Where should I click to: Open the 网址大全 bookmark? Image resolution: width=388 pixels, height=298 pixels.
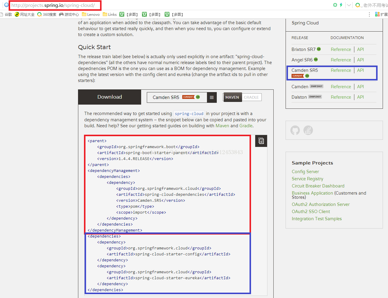pos(25,14)
